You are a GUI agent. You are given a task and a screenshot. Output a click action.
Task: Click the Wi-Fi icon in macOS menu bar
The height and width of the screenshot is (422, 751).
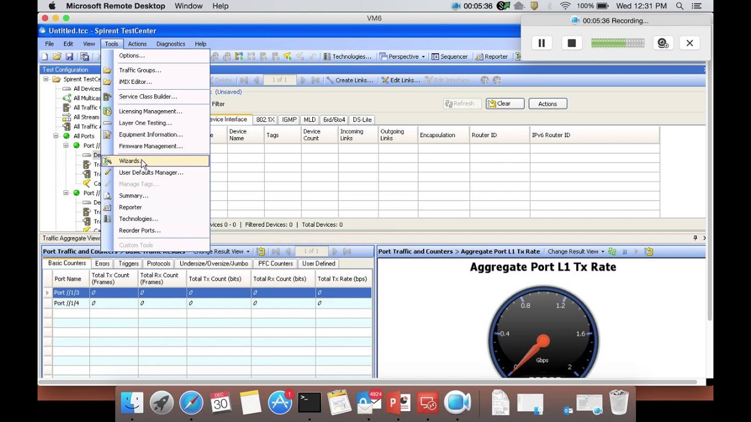tap(566, 6)
